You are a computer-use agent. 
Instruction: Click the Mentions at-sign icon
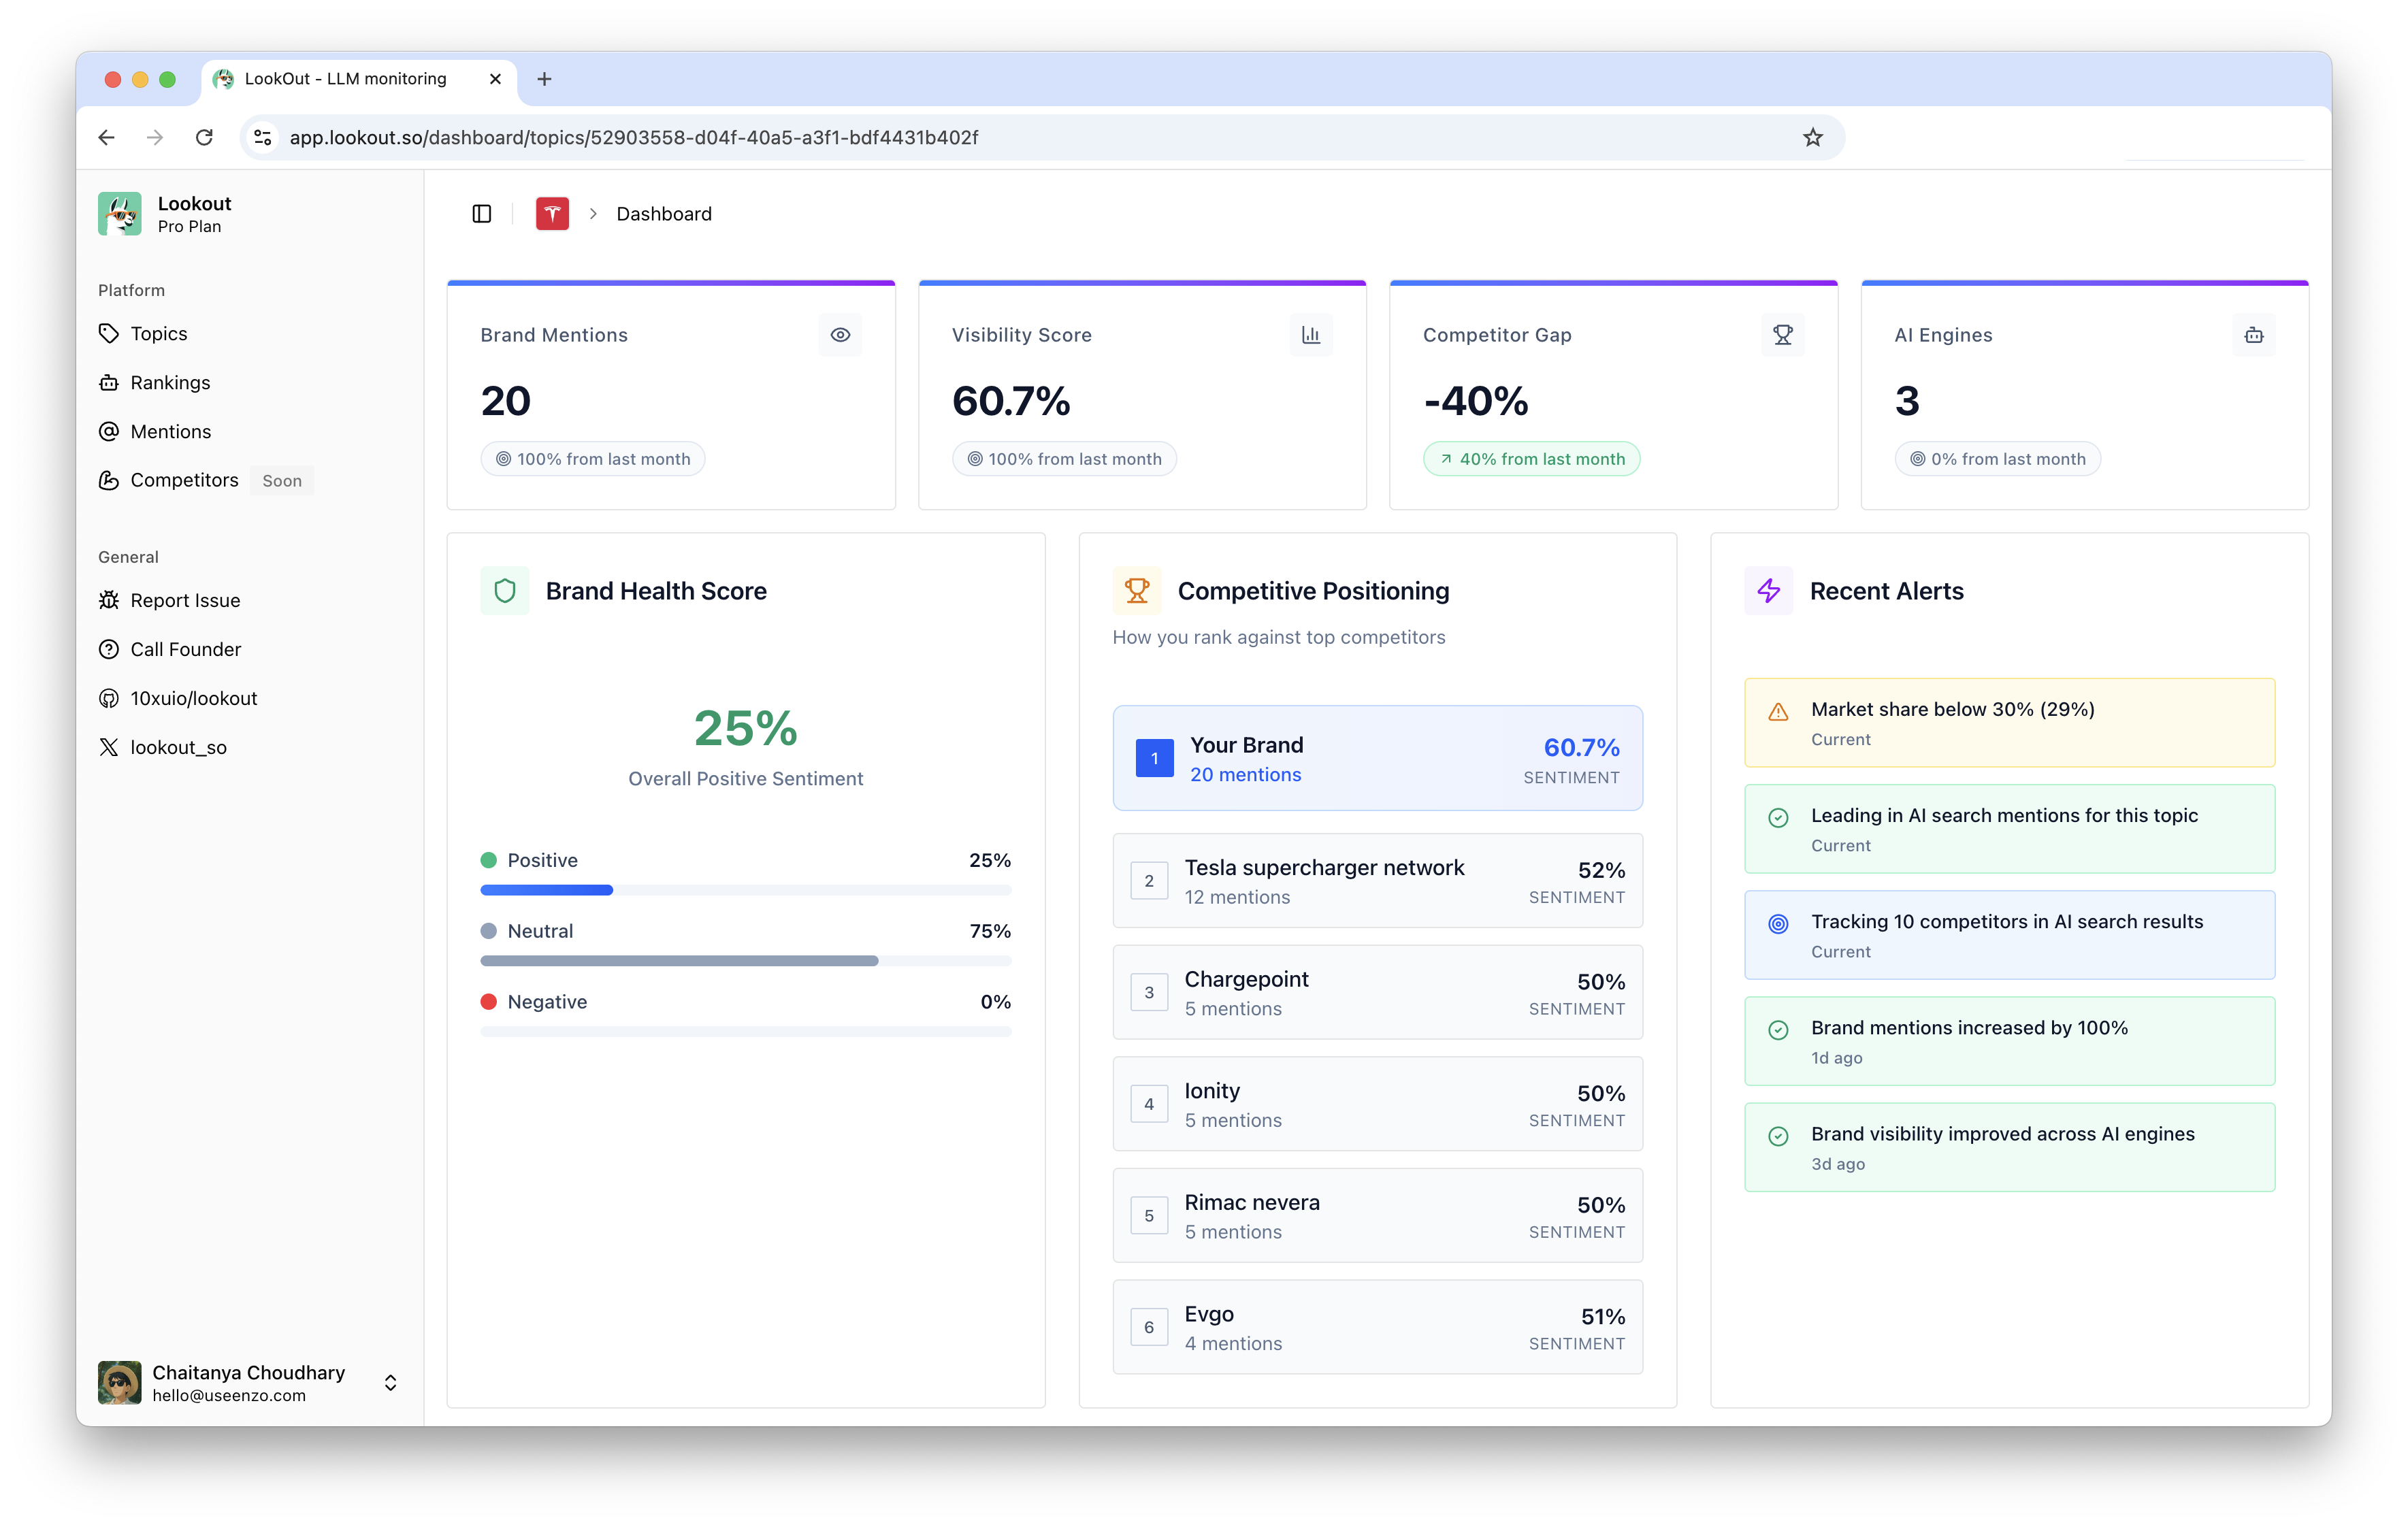(x=109, y=432)
